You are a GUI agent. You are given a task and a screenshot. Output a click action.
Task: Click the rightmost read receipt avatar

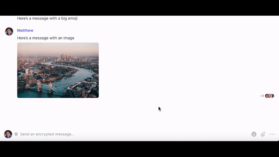click(x=272, y=96)
